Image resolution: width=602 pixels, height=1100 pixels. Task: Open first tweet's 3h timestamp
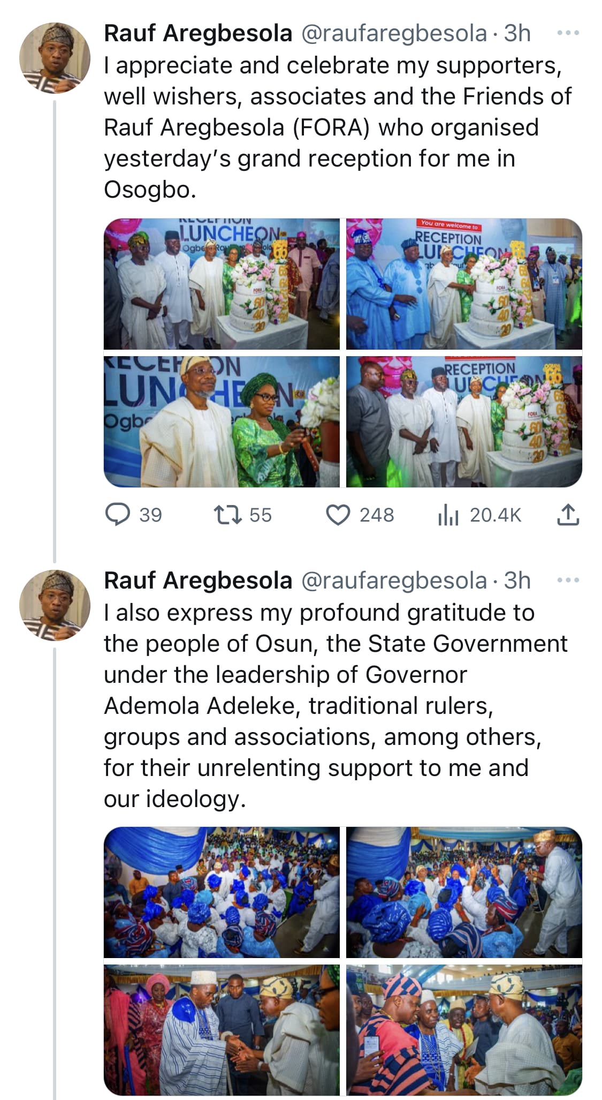pos(517,33)
